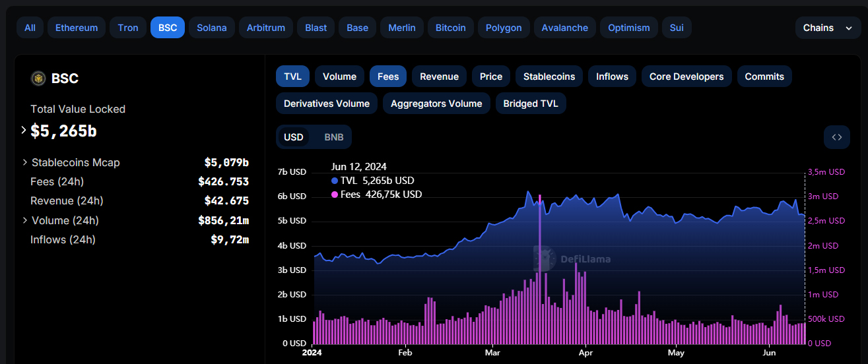Open the Optimism chain page
Screen dimensions: 868x364
tap(629, 28)
